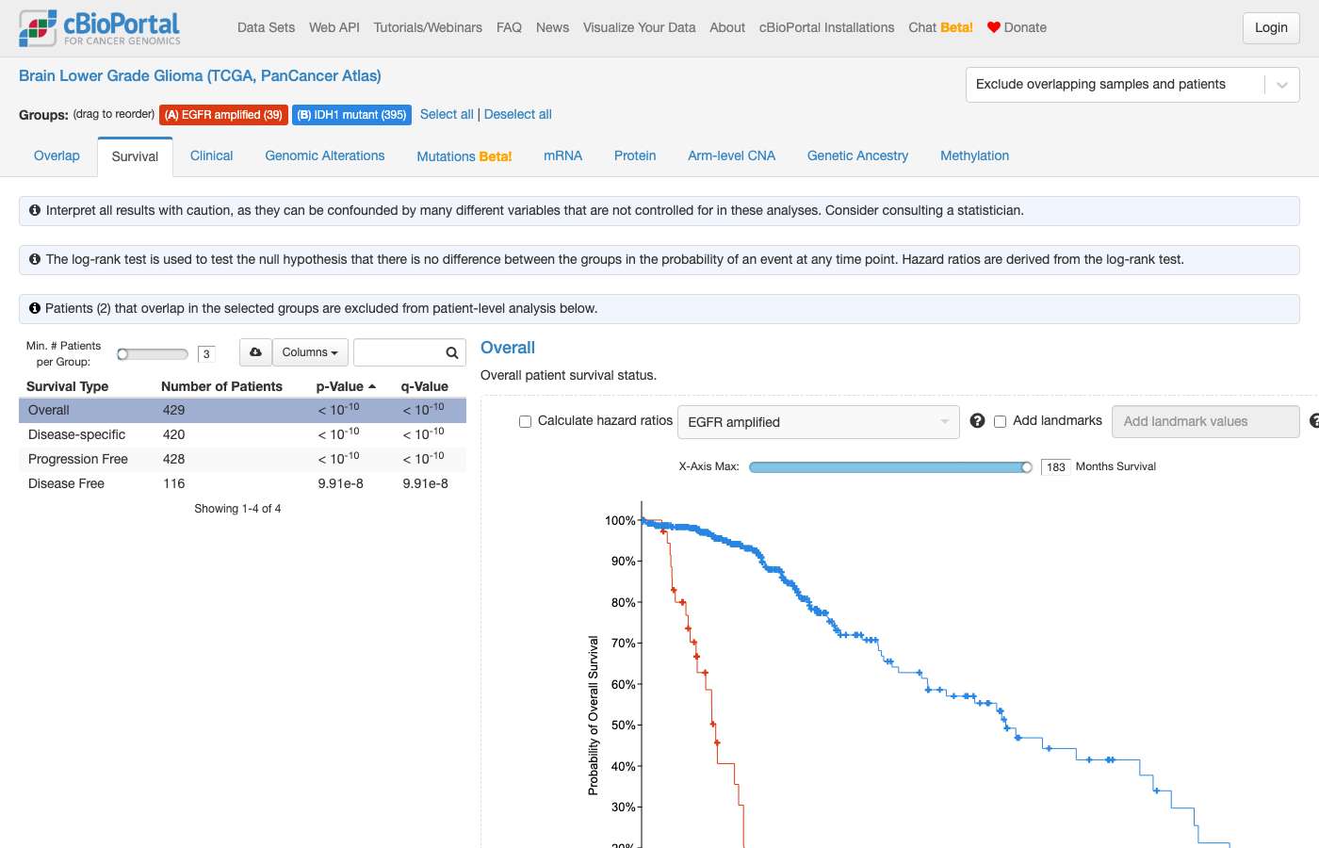Image resolution: width=1319 pixels, height=848 pixels.
Task: Click the info icon in caution notice
Action: tap(35, 210)
